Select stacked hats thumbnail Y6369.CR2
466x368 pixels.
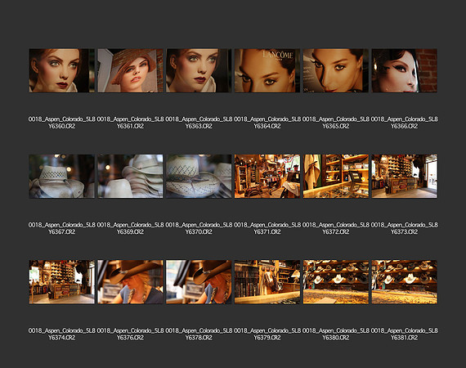(130, 176)
